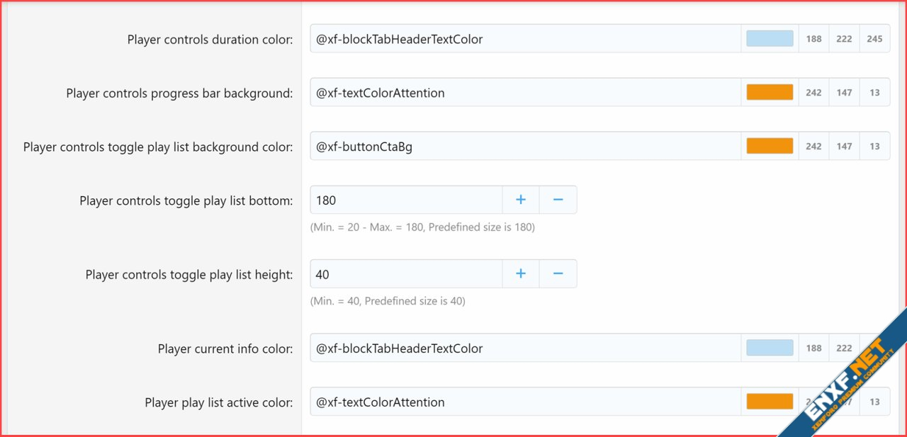This screenshot has width=907, height=437.
Task: Decrease toggle play list bottom with minus
Action: 558,200
